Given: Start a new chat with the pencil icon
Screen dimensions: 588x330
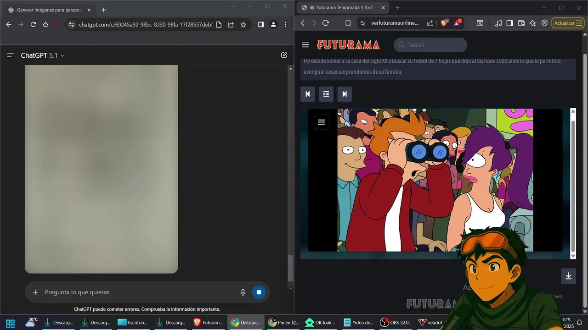Looking at the screenshot, I should (x=284, y=55).
